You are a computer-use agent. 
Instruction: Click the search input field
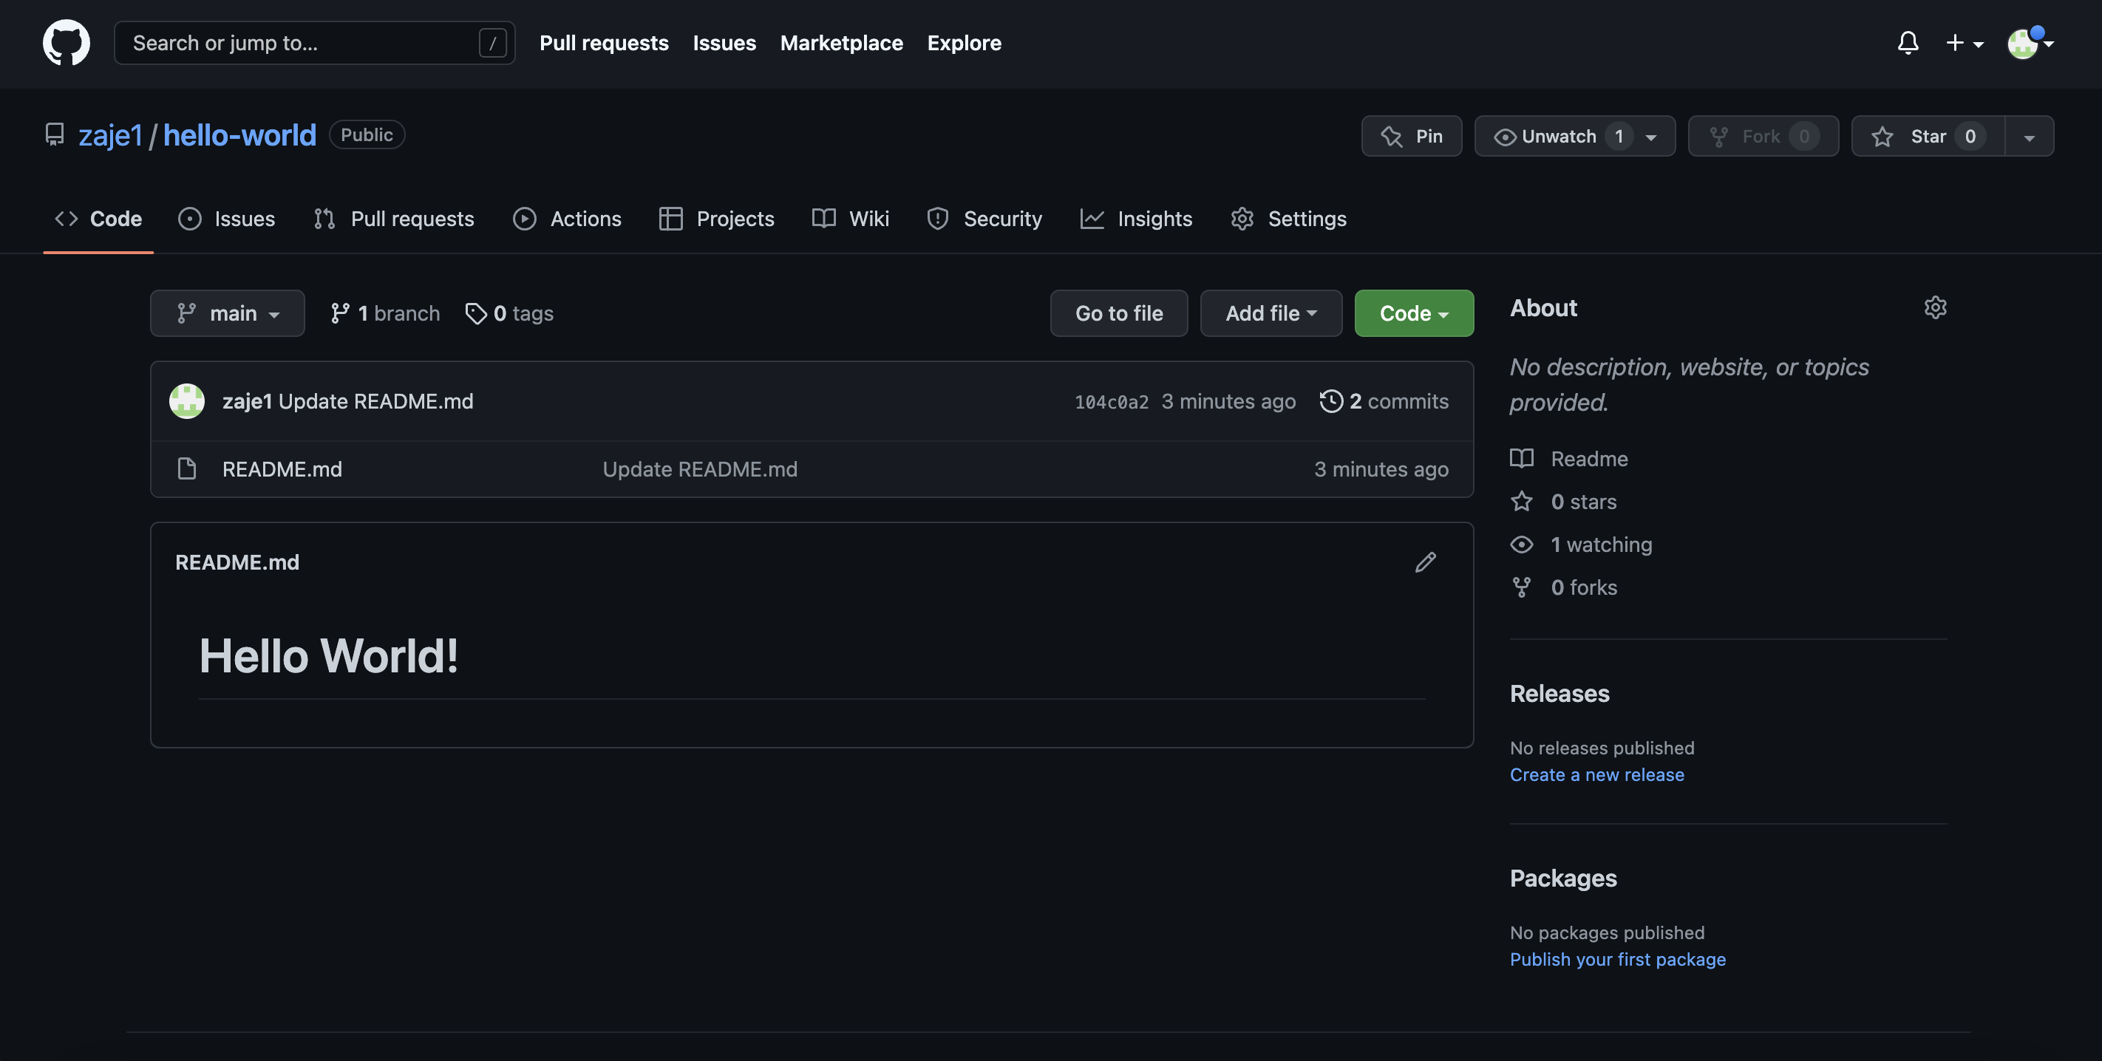(310, 42)
